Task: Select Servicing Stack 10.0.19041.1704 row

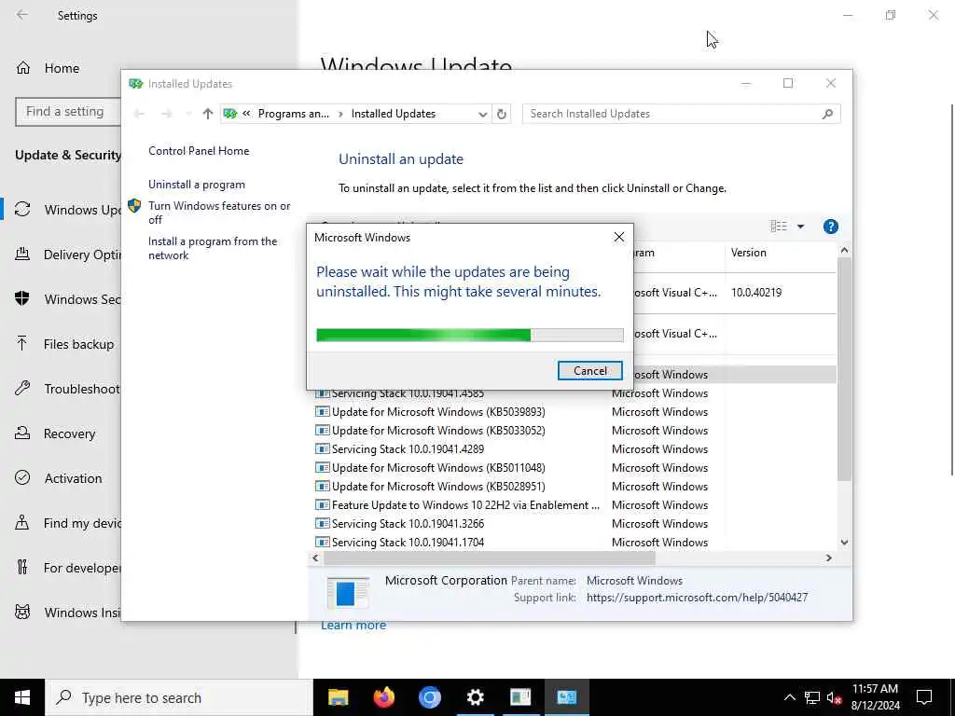Action: [408, 543]
